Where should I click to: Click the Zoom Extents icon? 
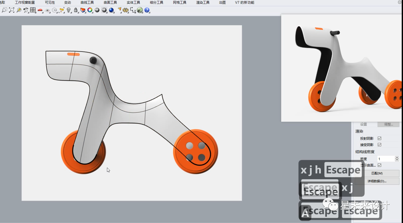coord(11,10)
